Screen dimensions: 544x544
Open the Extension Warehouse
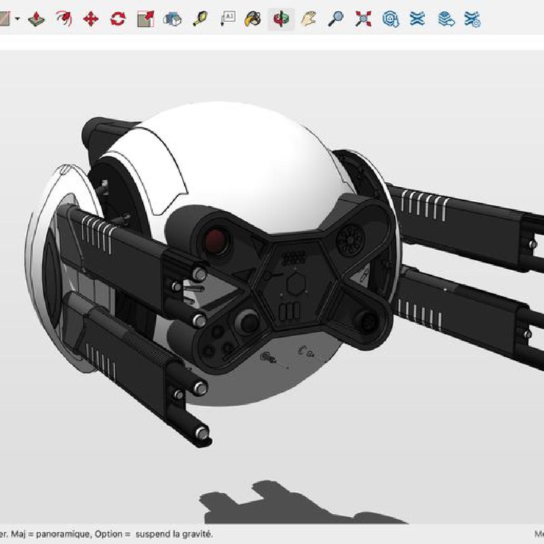pyautogui.click(x=417, y=19)
